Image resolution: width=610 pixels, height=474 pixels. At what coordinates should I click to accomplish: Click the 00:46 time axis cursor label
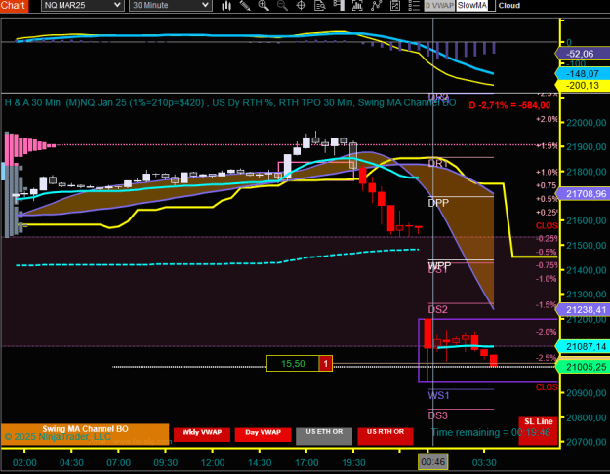(x=432, y=462)
